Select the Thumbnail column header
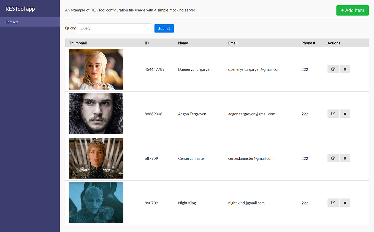 (x=78, y=43)
